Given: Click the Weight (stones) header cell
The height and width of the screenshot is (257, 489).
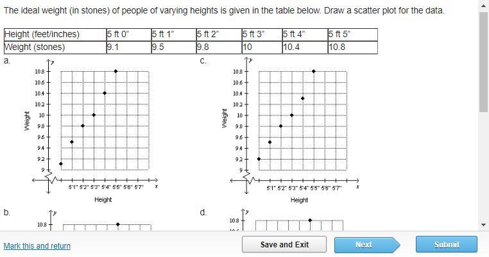Looking at the screenshot, I should [55, 47].
